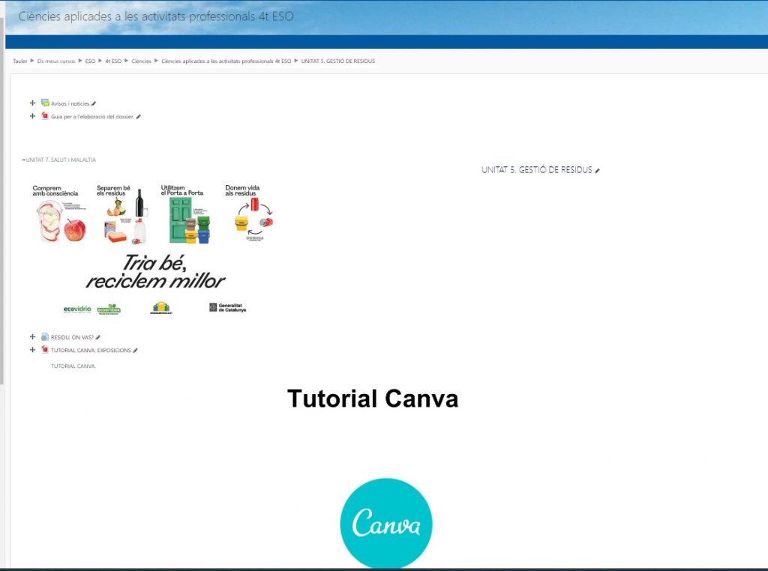
Task: Navigate to Tauler in breadcrumb
Action: (20, 61)
